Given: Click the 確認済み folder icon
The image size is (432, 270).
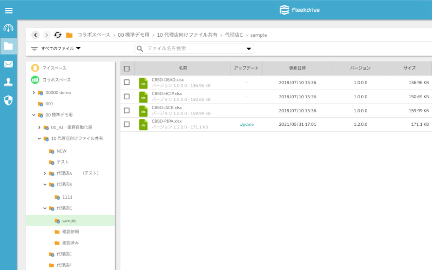Looking at the screenshot, I should [x=57, y=242].
